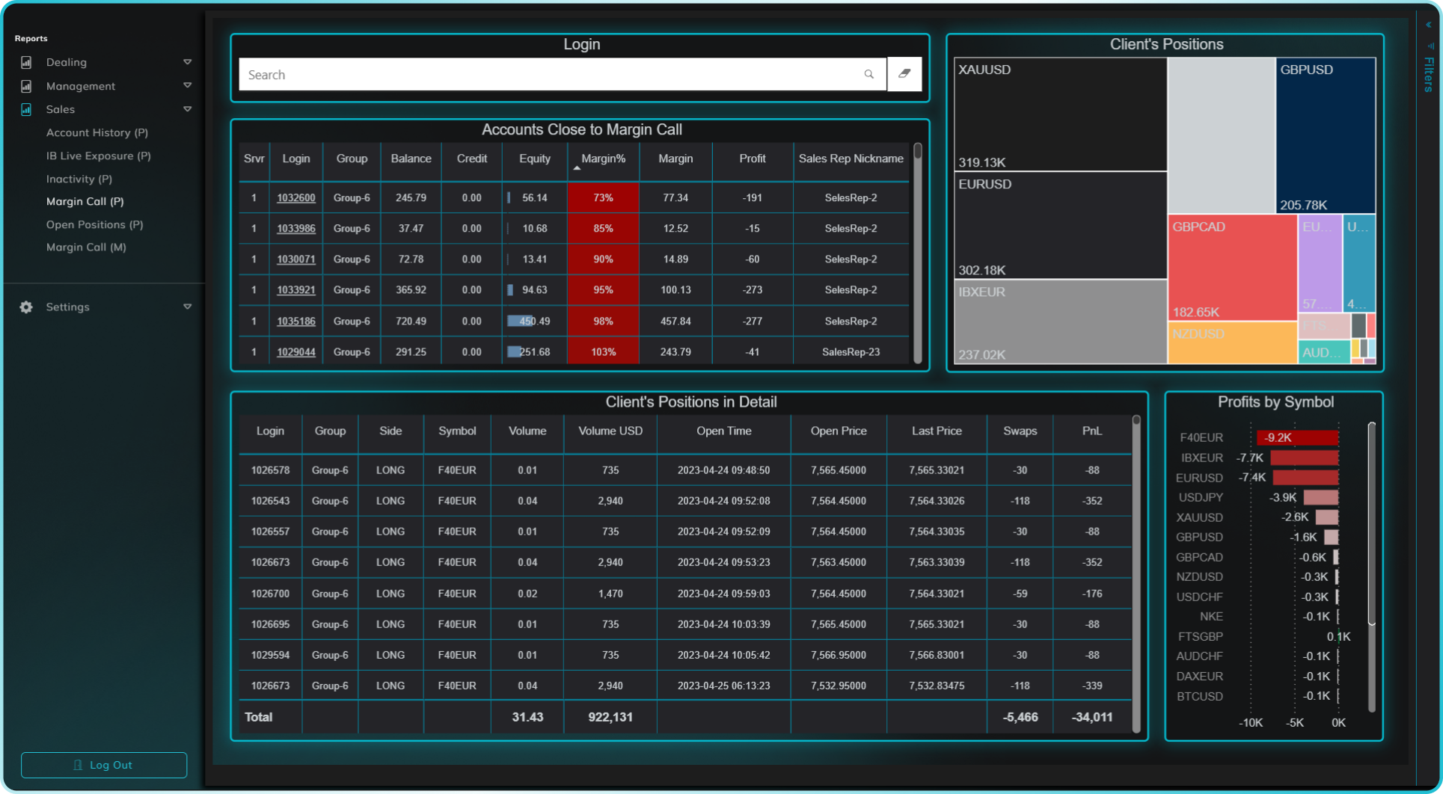This screenshot has height=794, width=1443.
Task: Select IBXEUR treemap tile
Action: (x=1061, y=321)
